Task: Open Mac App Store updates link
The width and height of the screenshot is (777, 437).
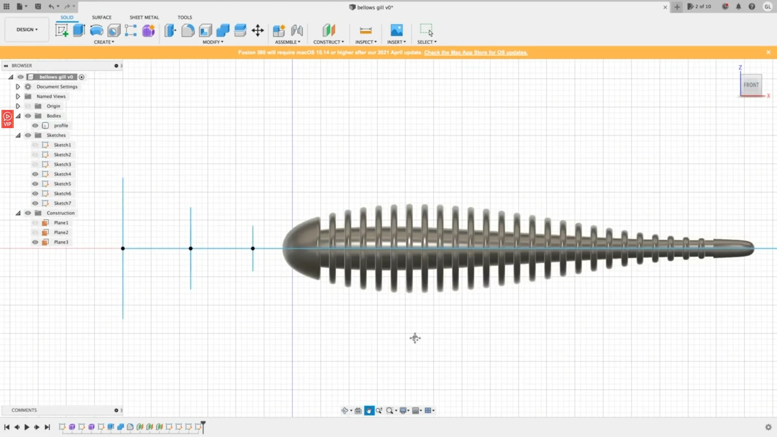Action: point(476,52)
